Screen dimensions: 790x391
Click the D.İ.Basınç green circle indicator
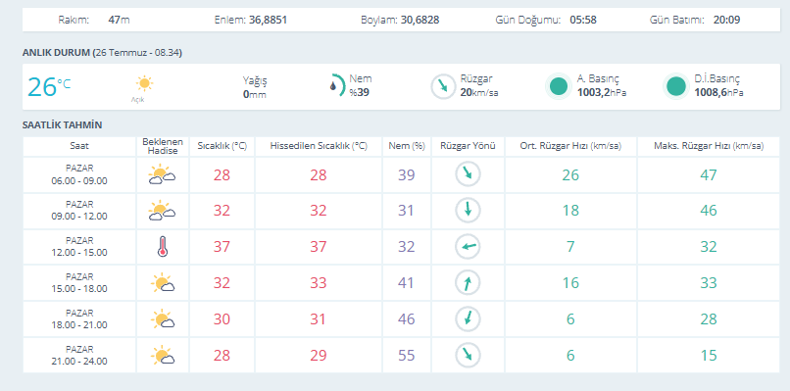(675, 86)
